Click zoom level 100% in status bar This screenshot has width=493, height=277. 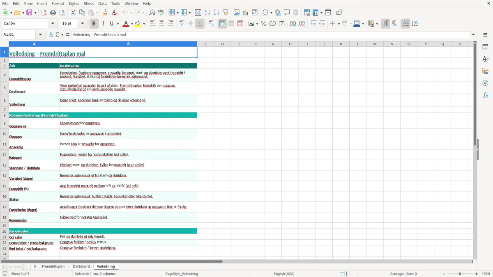click(486, 274)
